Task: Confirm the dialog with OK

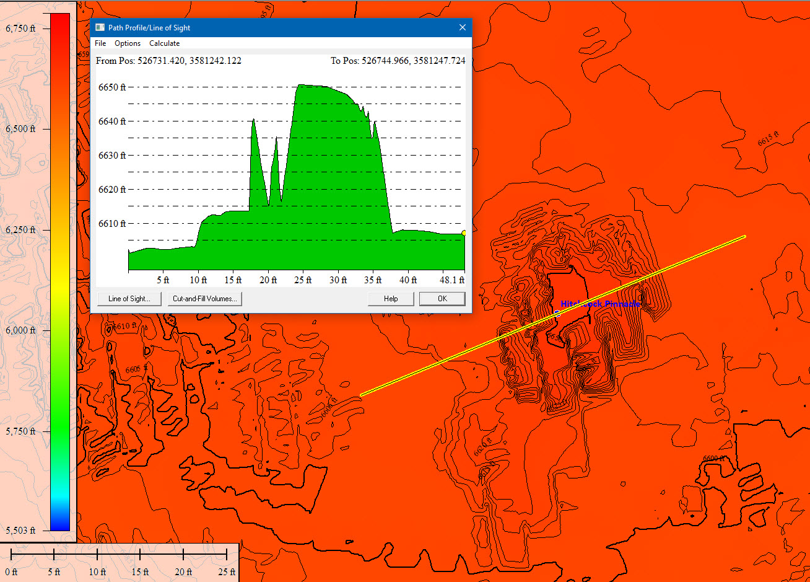Action: [x=442, y=299]
